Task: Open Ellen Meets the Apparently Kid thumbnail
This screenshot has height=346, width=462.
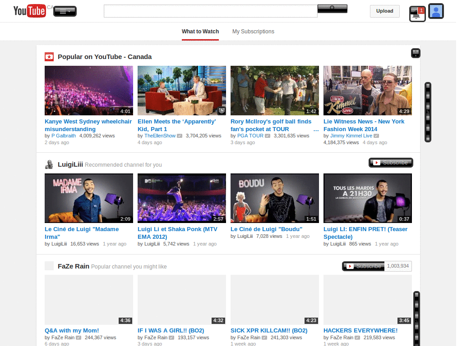Action: (182, 90)
